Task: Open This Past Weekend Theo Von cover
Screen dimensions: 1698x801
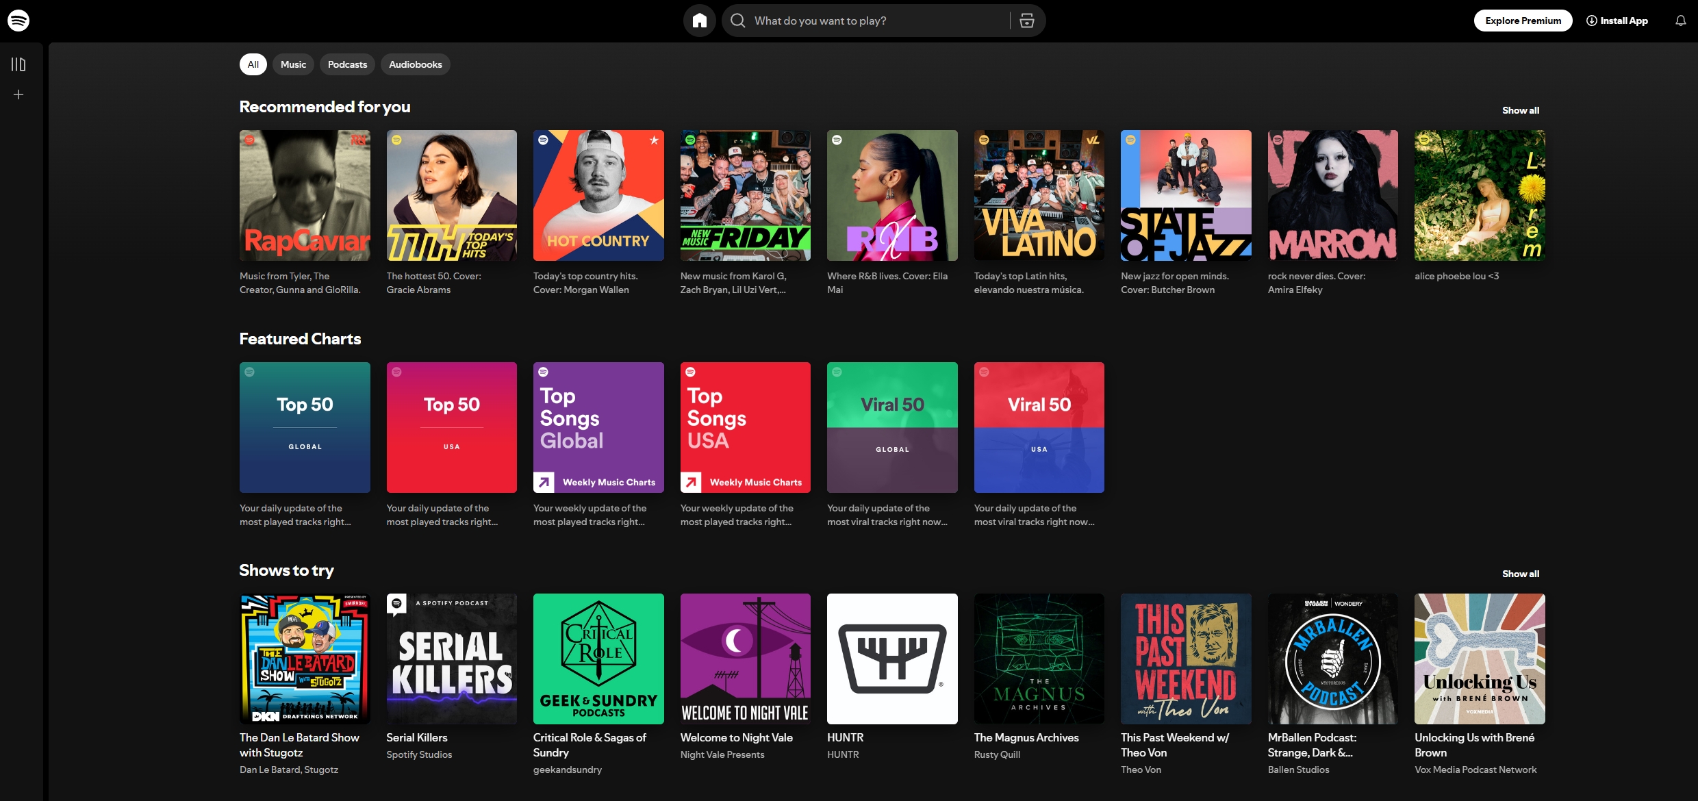Action: click(x=1186, y=659)
